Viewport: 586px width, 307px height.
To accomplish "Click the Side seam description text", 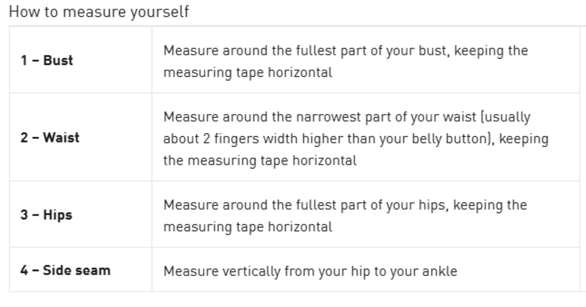I will (310, 271).
